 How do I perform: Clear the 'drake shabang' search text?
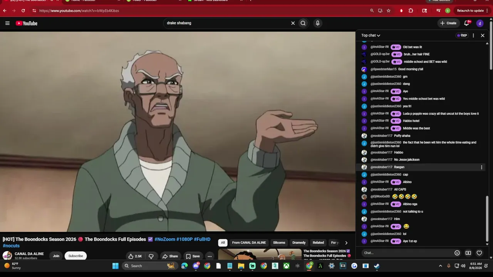293,23
